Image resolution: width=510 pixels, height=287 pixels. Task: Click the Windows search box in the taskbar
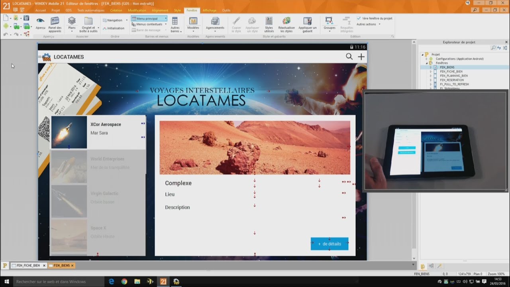(58, 281)
